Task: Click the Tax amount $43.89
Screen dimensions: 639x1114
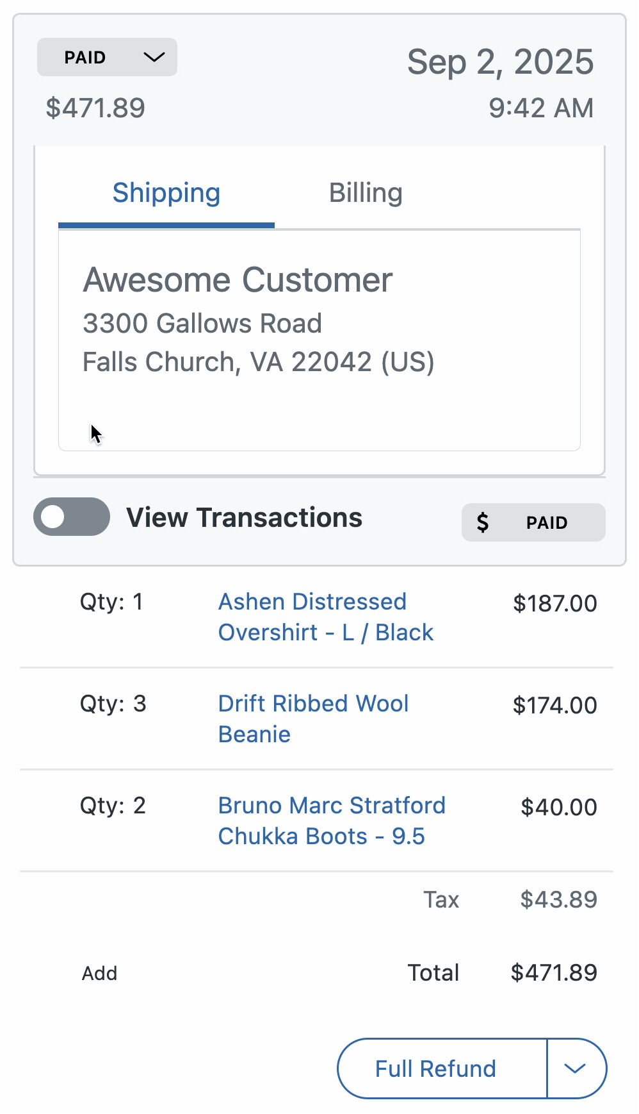Action: click(x=558, y=900)
